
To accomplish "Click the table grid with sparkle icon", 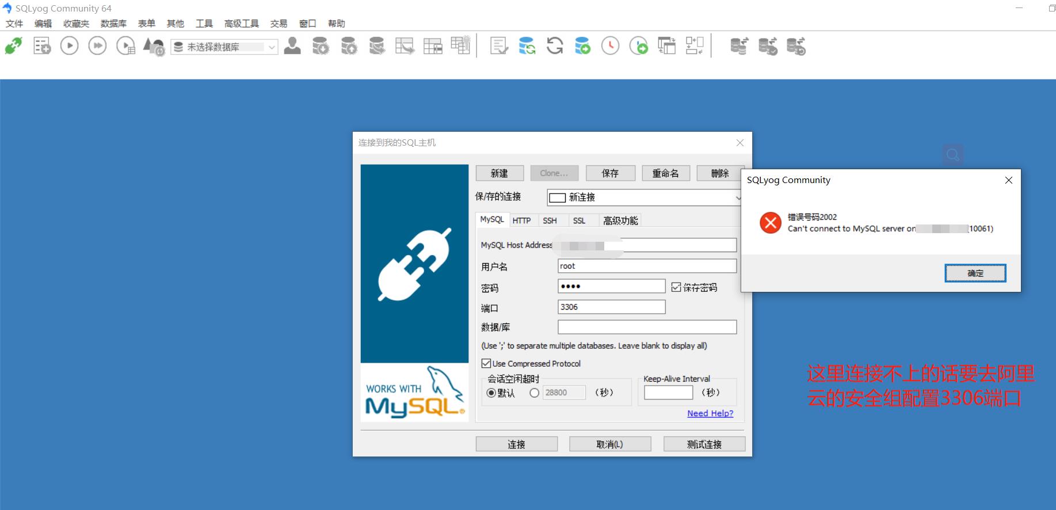I will tap(460, 45).
